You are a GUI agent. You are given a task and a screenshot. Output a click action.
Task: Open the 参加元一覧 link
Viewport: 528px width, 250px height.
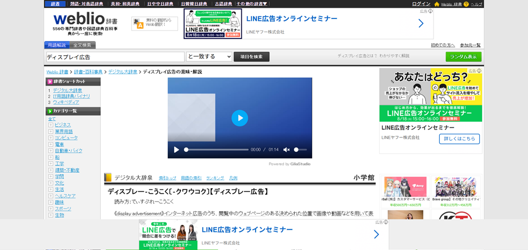(470, 45)
